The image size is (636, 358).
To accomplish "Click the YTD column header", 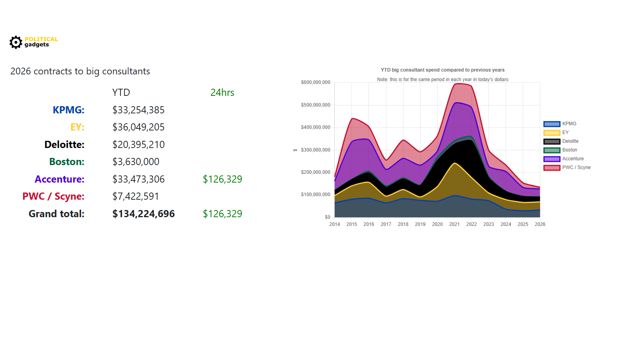I will tap(121, 92).
